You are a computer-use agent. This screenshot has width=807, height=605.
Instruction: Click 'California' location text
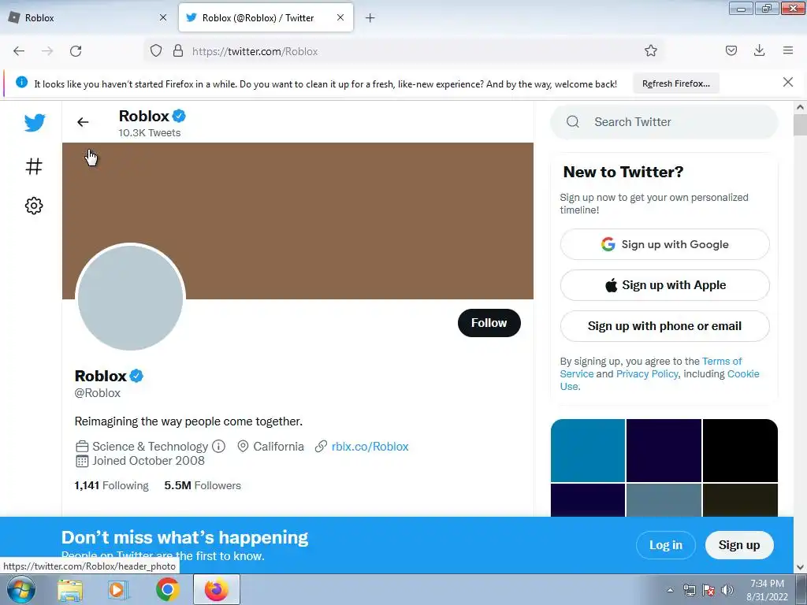pos(278,446)
